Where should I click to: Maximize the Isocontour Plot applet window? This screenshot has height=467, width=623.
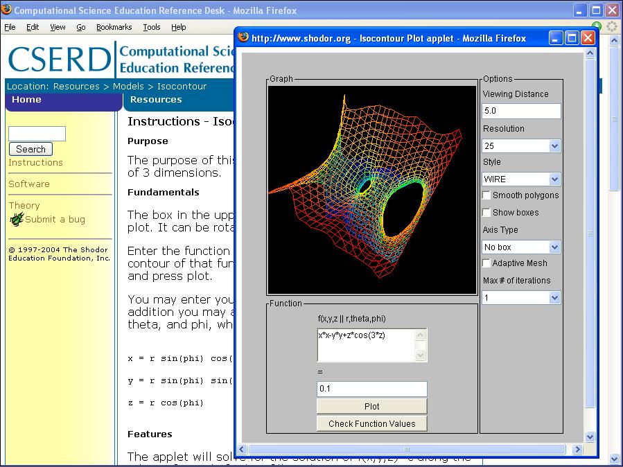(x=572, y=38)
